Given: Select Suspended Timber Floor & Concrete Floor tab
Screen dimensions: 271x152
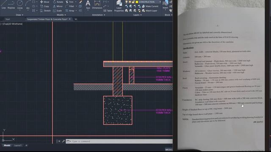Looking at the screenshot, I should [47, 19].
